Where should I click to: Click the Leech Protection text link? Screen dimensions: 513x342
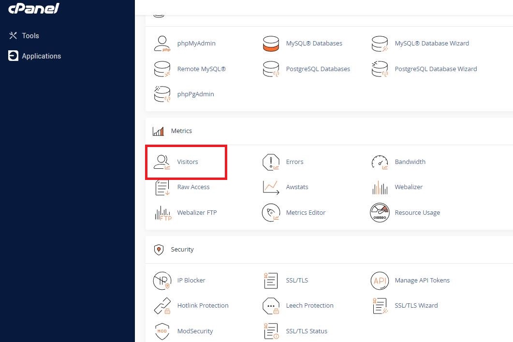point(309,306)
